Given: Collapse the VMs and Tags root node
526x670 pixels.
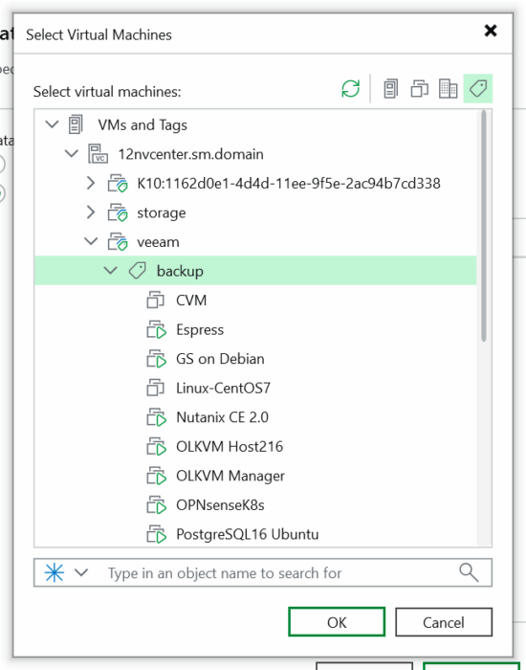Looking at the screenshot, I should pos(52,124).
